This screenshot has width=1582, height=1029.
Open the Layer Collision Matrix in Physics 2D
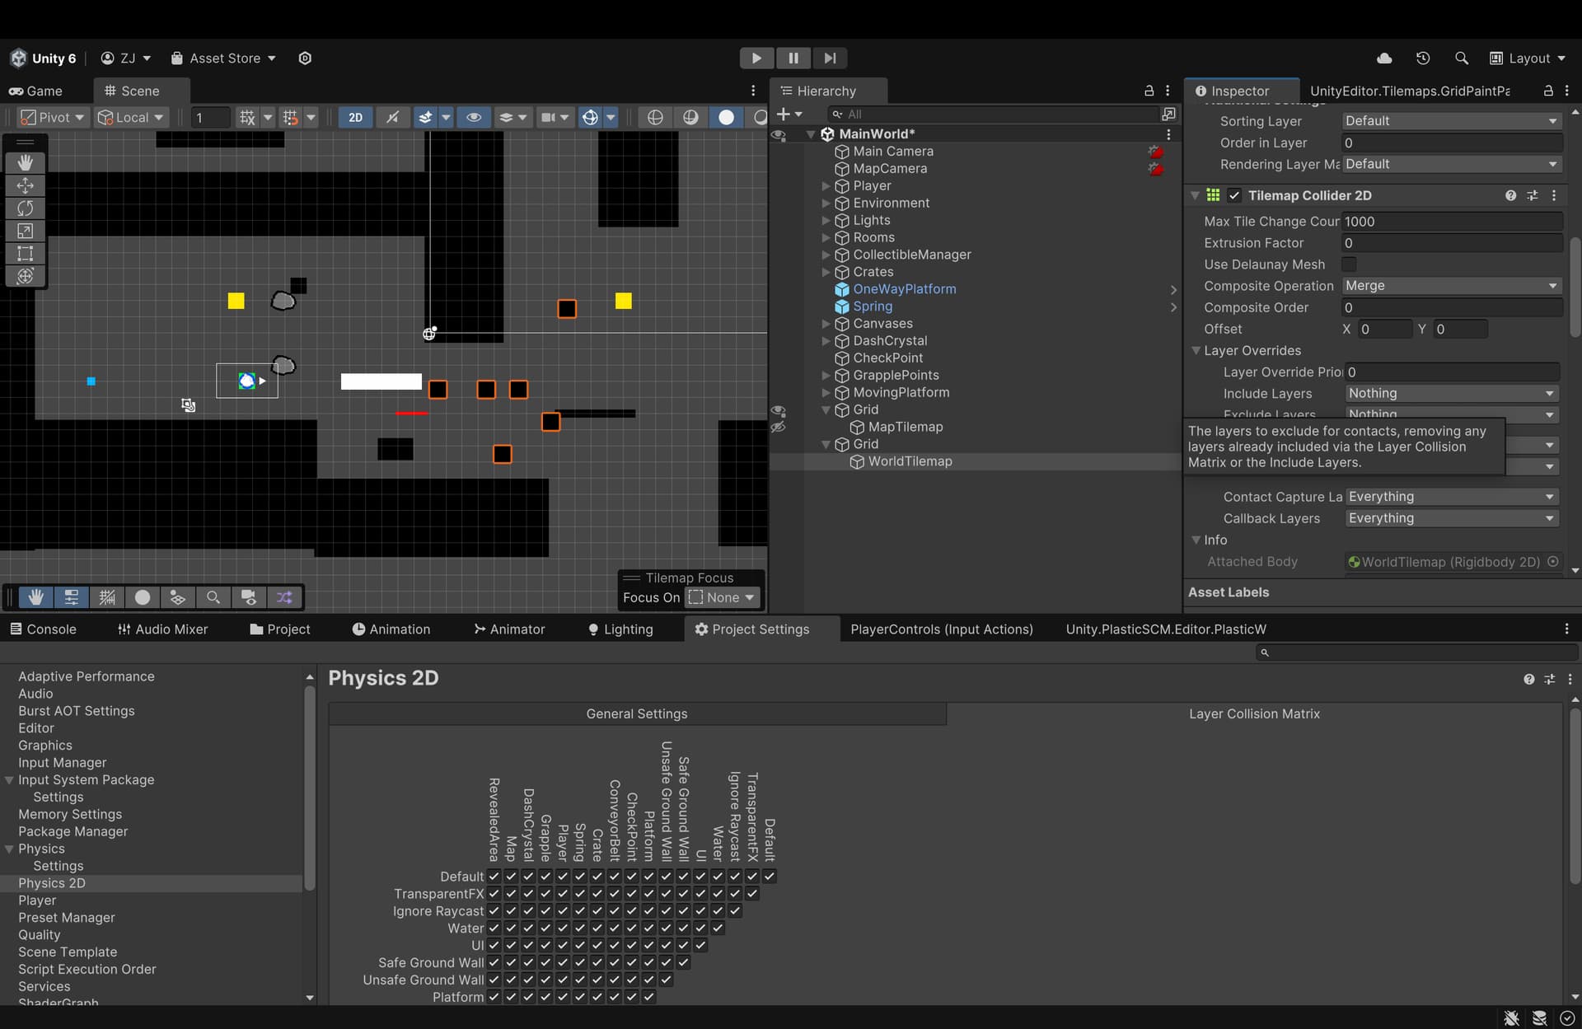pos(1255,713)
